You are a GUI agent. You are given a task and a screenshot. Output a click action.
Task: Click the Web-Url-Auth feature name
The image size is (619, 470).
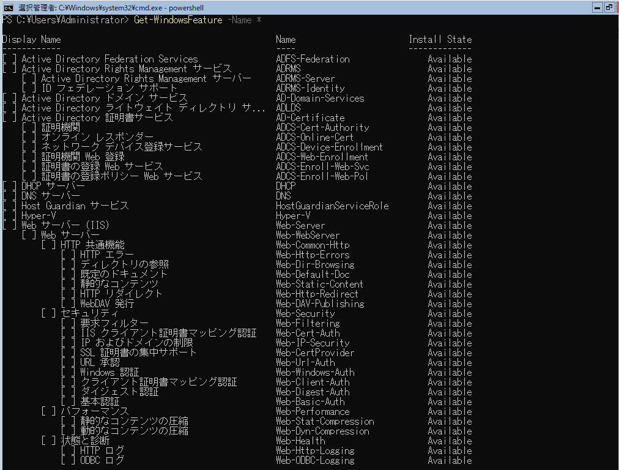pyautogui.click(x=305, y=362)
